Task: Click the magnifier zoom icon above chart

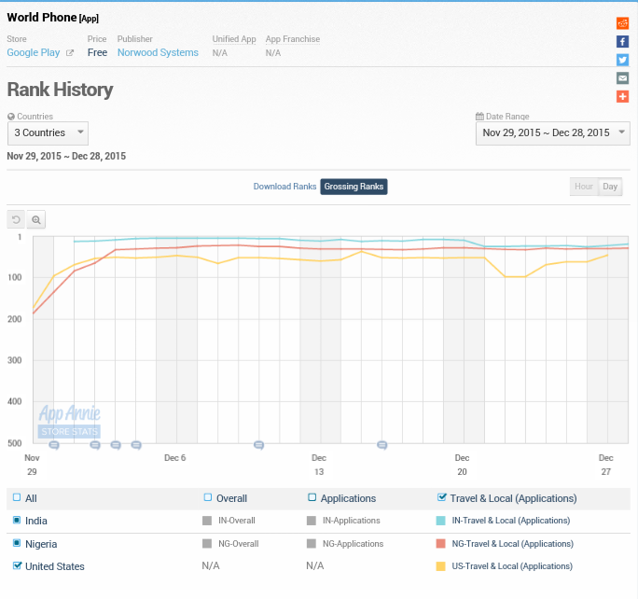Action: click(36, 219)
